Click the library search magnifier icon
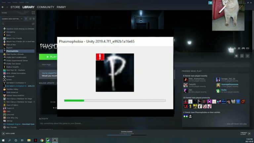This screenshot has height=143, width=254. 3,24
